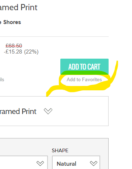This screenshot has height=169, width=132.
Task: Expand the Framed Print chevron arrow
Action: click(x=48, y=111)
